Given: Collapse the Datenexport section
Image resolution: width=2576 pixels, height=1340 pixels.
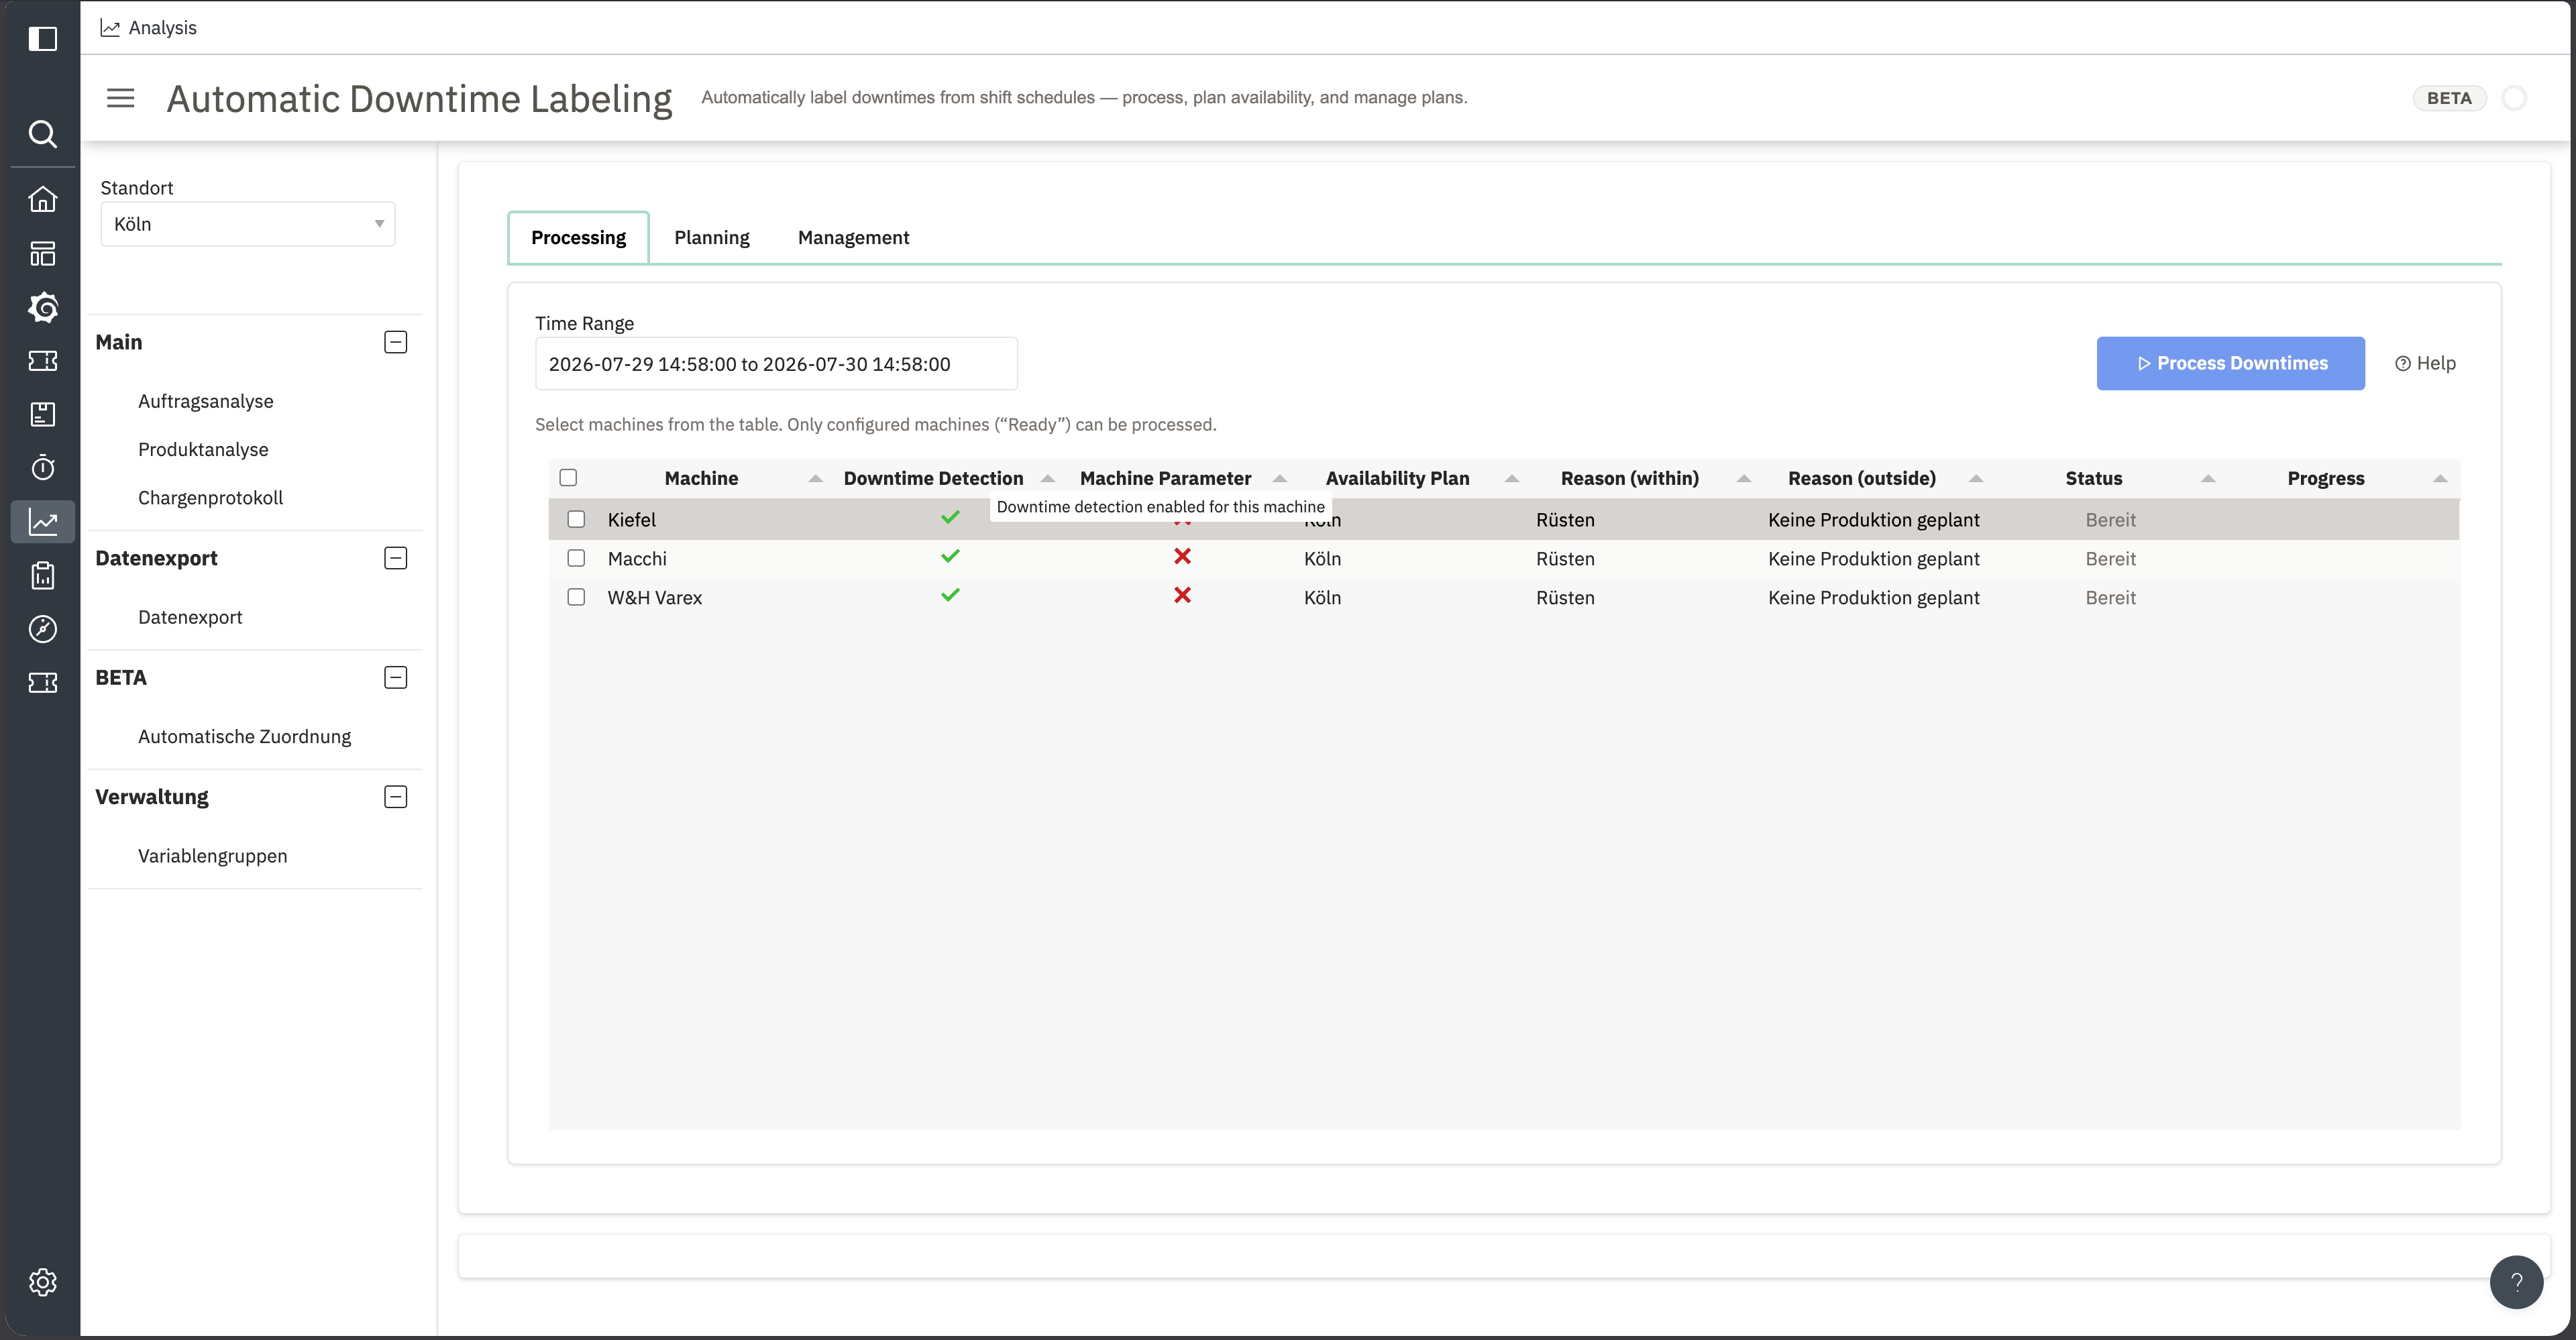Looking at the screenshot, I should (396, 558).
